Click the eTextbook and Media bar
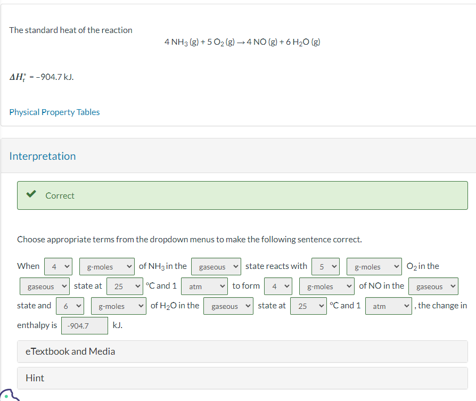This screenshot has width=476, height=401. [x=71, y=351]
